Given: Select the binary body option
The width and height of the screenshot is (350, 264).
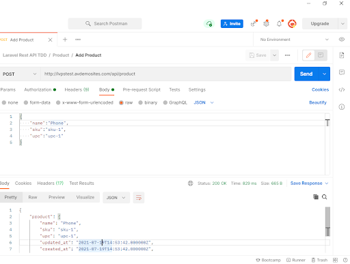Looking at the screenshot, I should tap(148, 102).
